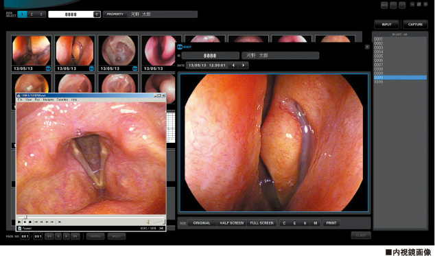Click the date field 13/05/13 12:30:01
This screenshot has width=435, height=256.
pyautogui.click(x=207, y=65)
